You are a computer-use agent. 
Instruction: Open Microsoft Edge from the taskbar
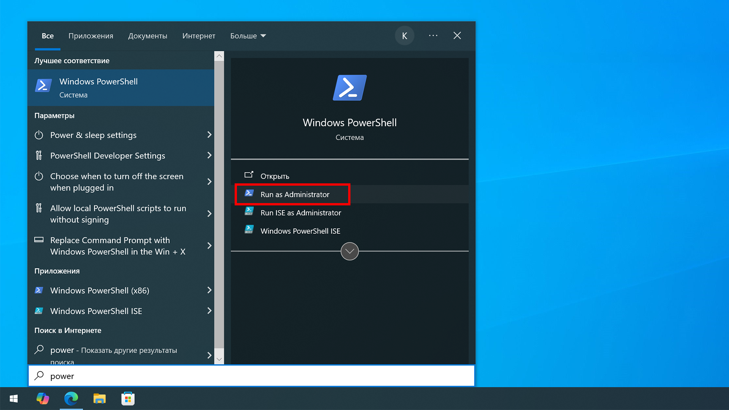click(71, 399)
